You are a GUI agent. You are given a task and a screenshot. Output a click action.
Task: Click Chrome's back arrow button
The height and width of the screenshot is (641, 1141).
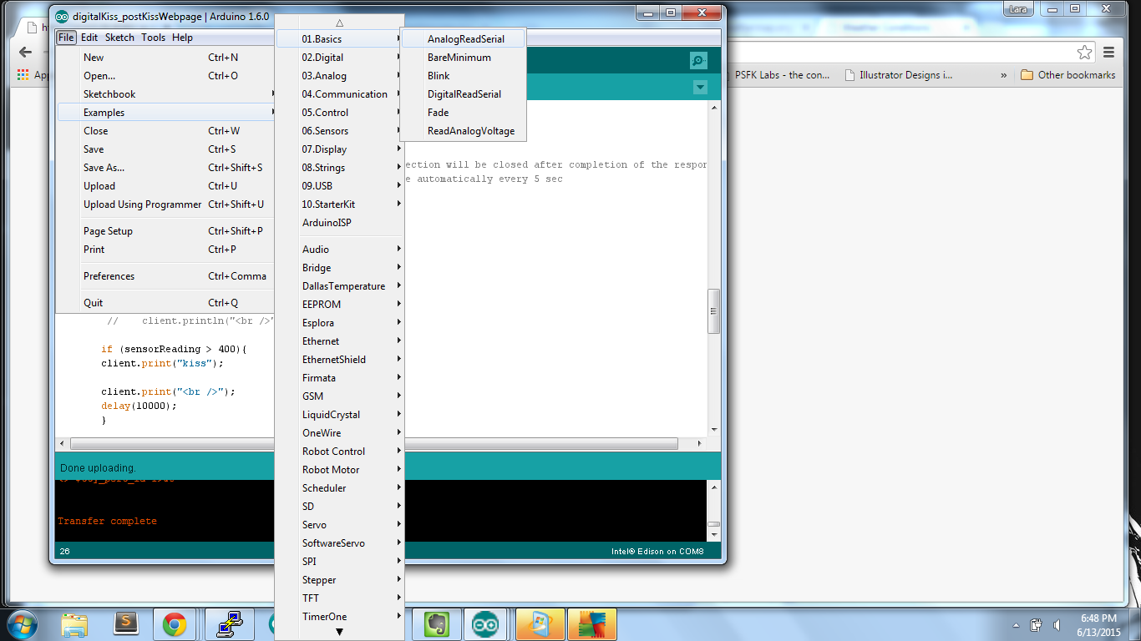(x=25, y=52)
